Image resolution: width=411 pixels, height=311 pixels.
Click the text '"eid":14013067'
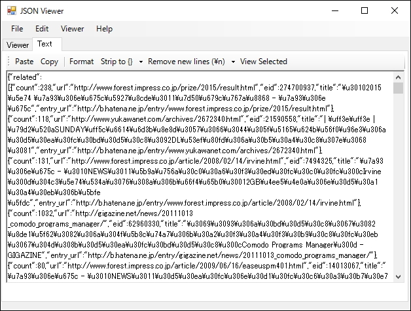click(x=333, y=266)
